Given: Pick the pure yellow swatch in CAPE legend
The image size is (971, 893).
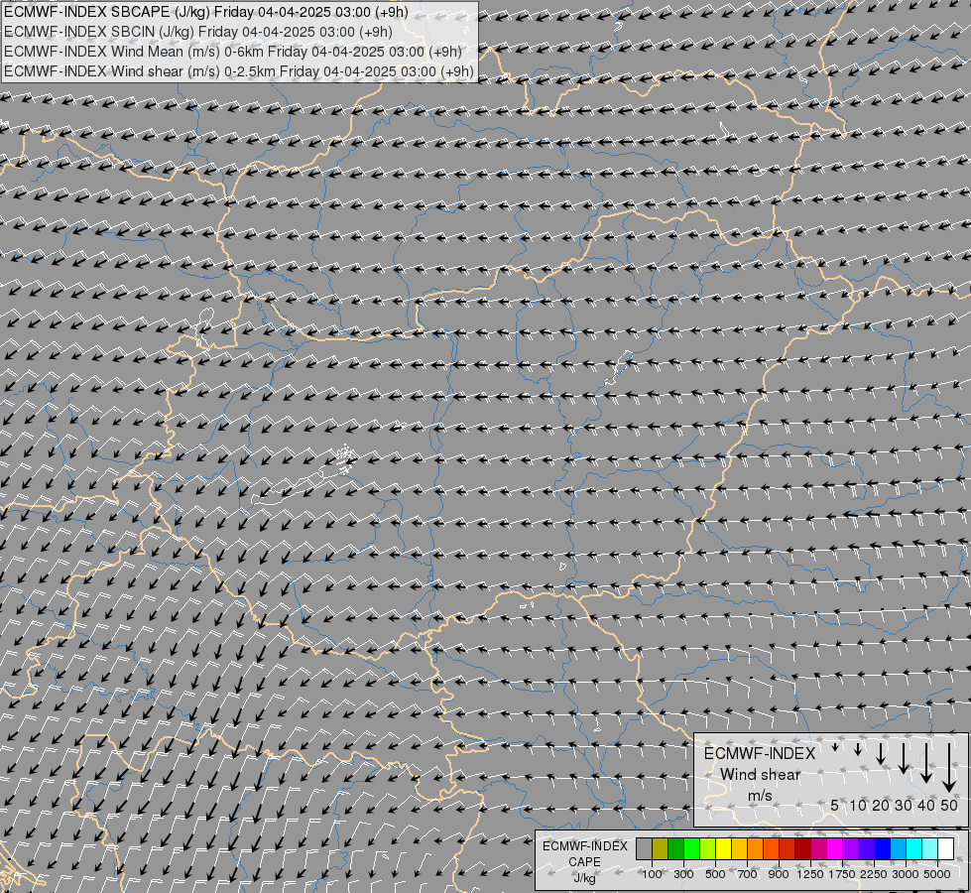Looking at the screenshot, I should coord(723,848).
